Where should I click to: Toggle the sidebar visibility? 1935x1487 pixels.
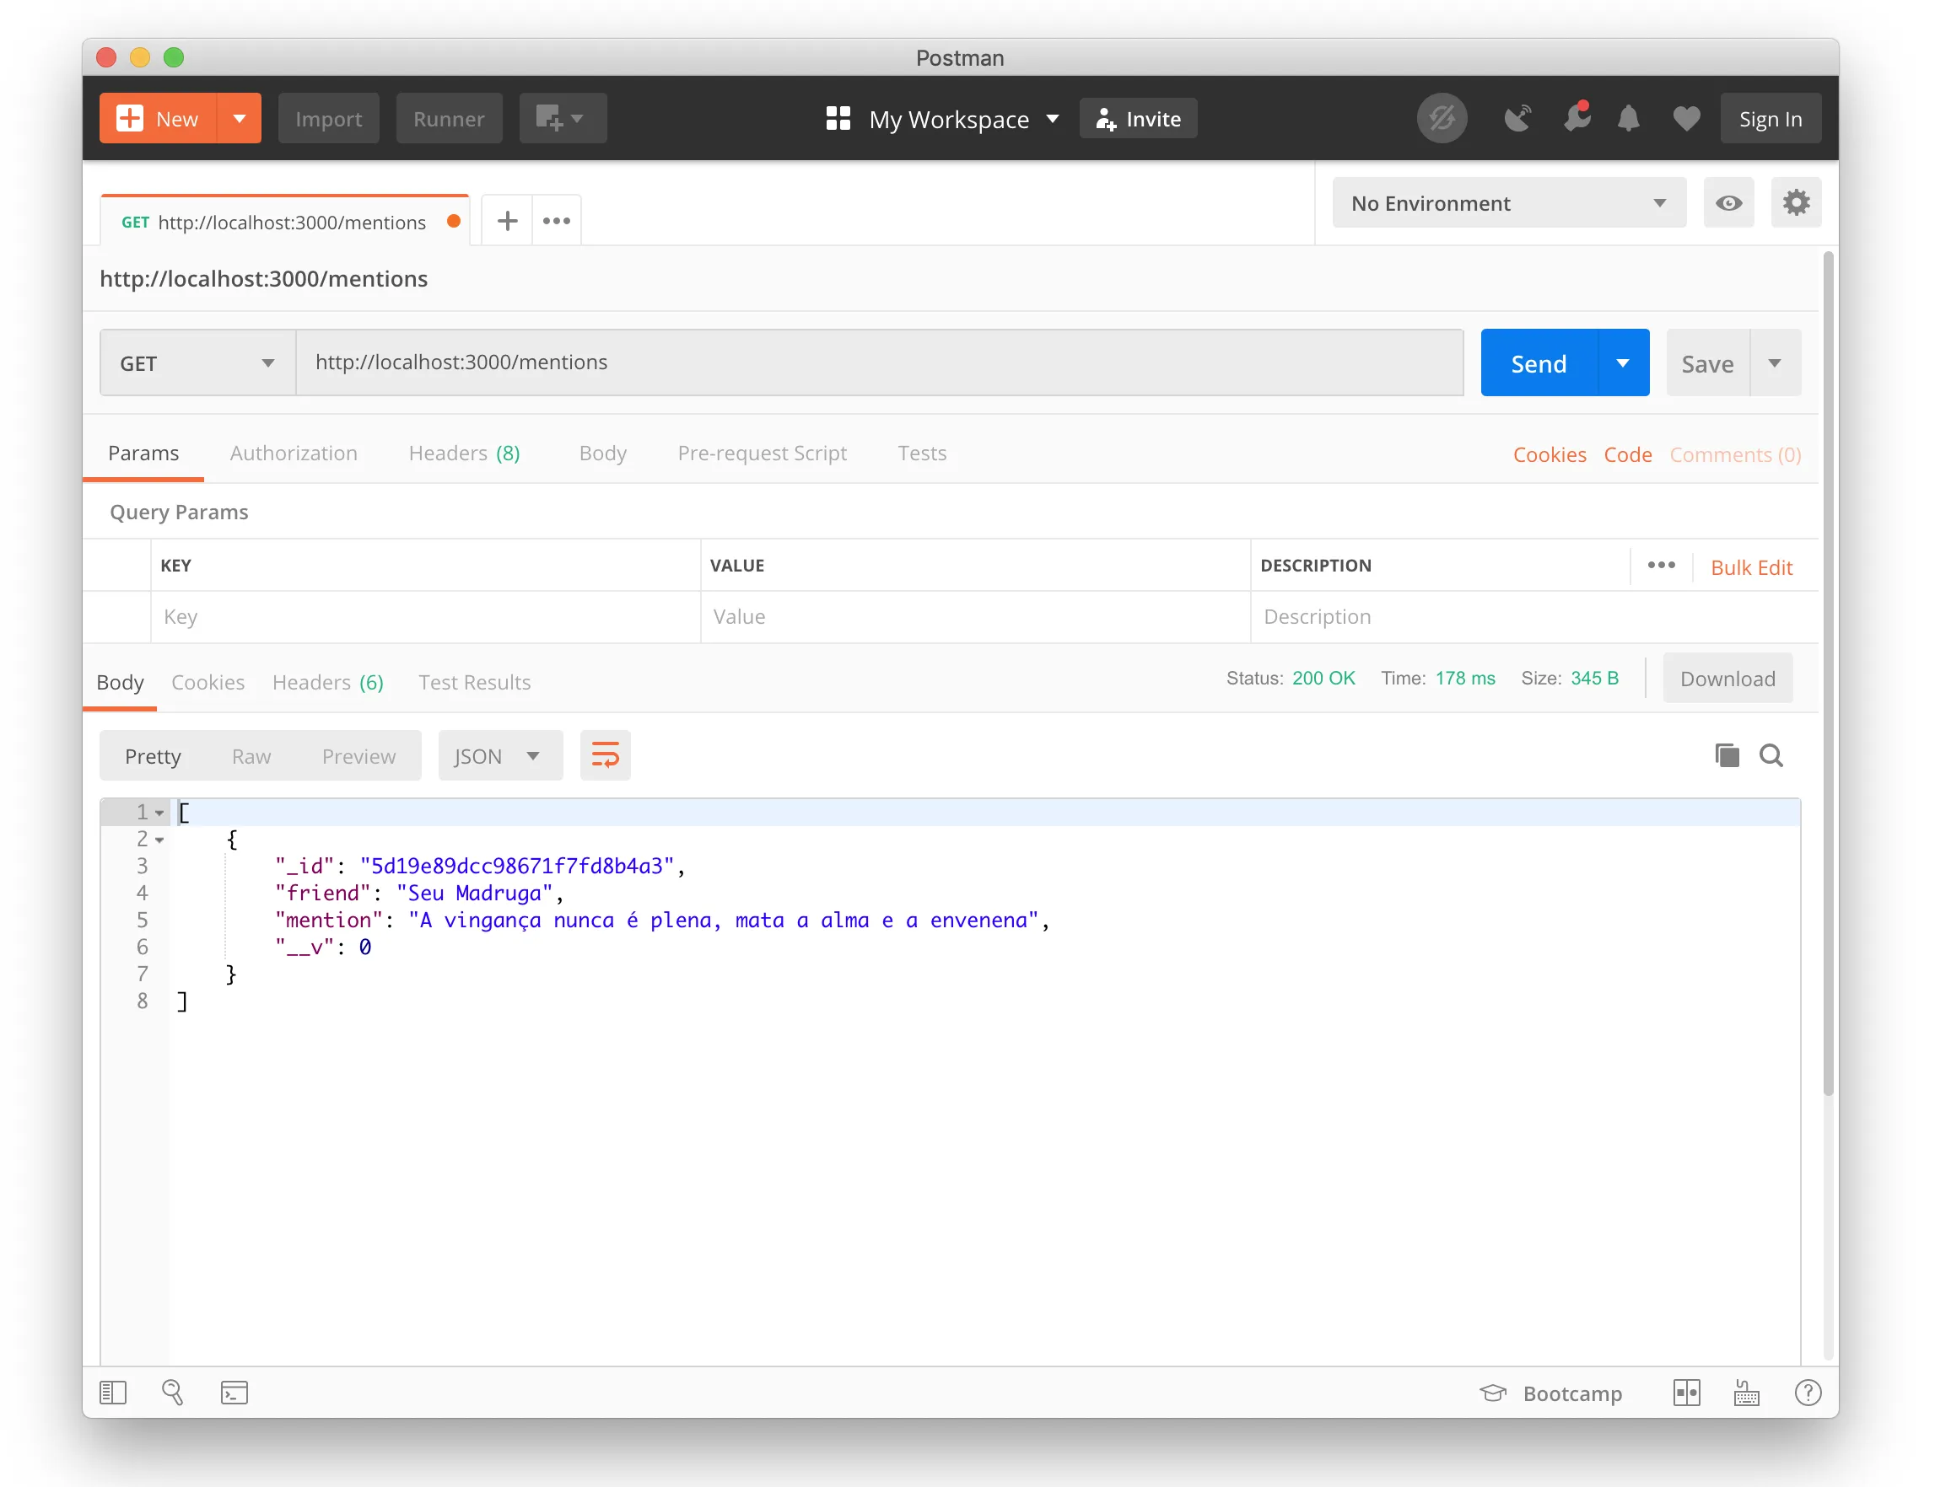[112, 1393]
